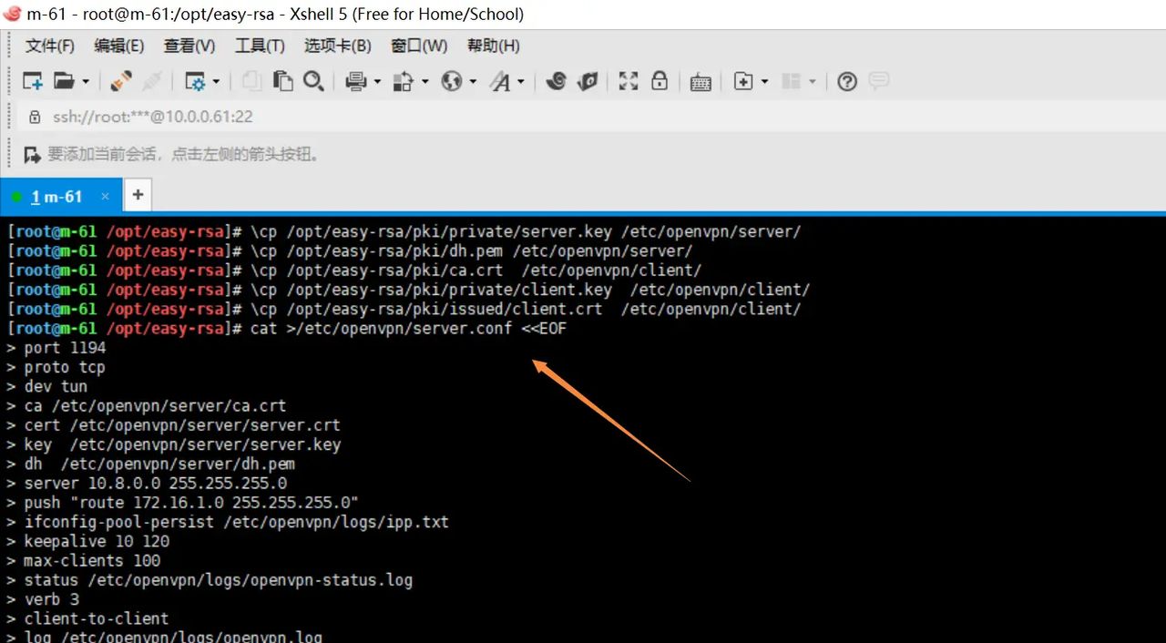This screenshot has height=643, width=1166.
Task: Open a new session with the New icon
Action: click(x=32, y=81)
